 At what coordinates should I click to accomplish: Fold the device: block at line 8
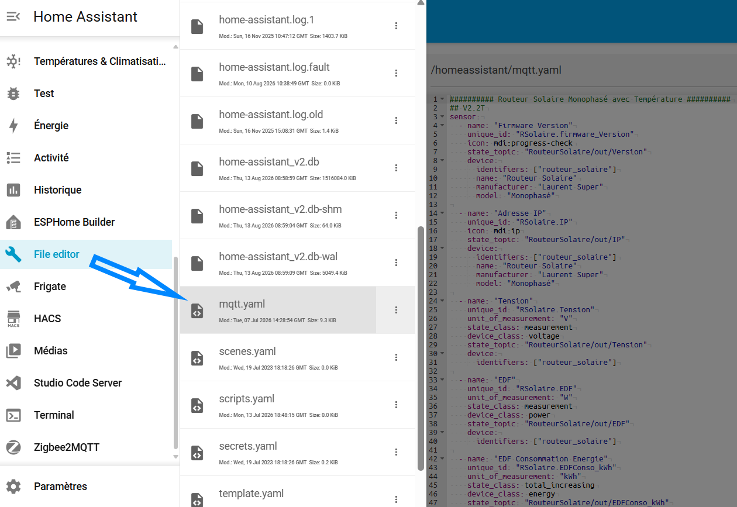click(442, 161)
